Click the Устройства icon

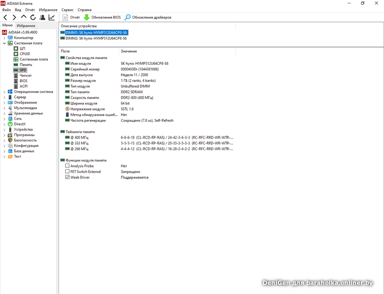10,129
